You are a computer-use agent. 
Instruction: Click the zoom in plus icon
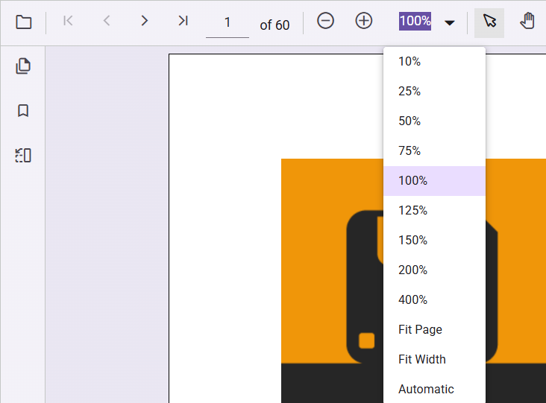click(x=363, y=22)
